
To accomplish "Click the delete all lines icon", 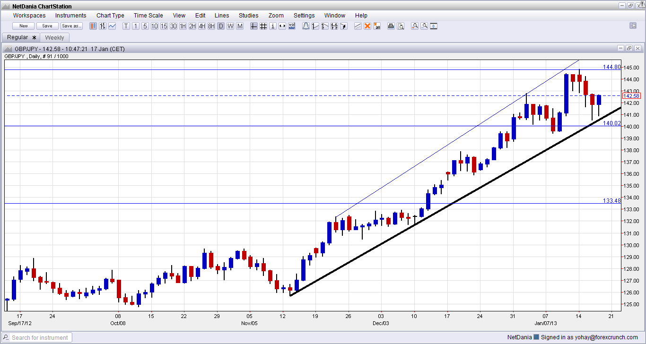I will 377,26.
